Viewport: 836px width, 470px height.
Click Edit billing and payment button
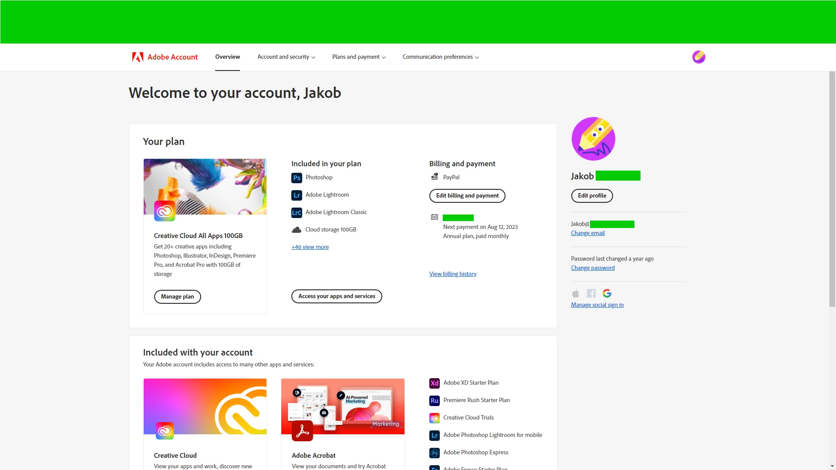[467, 196]
